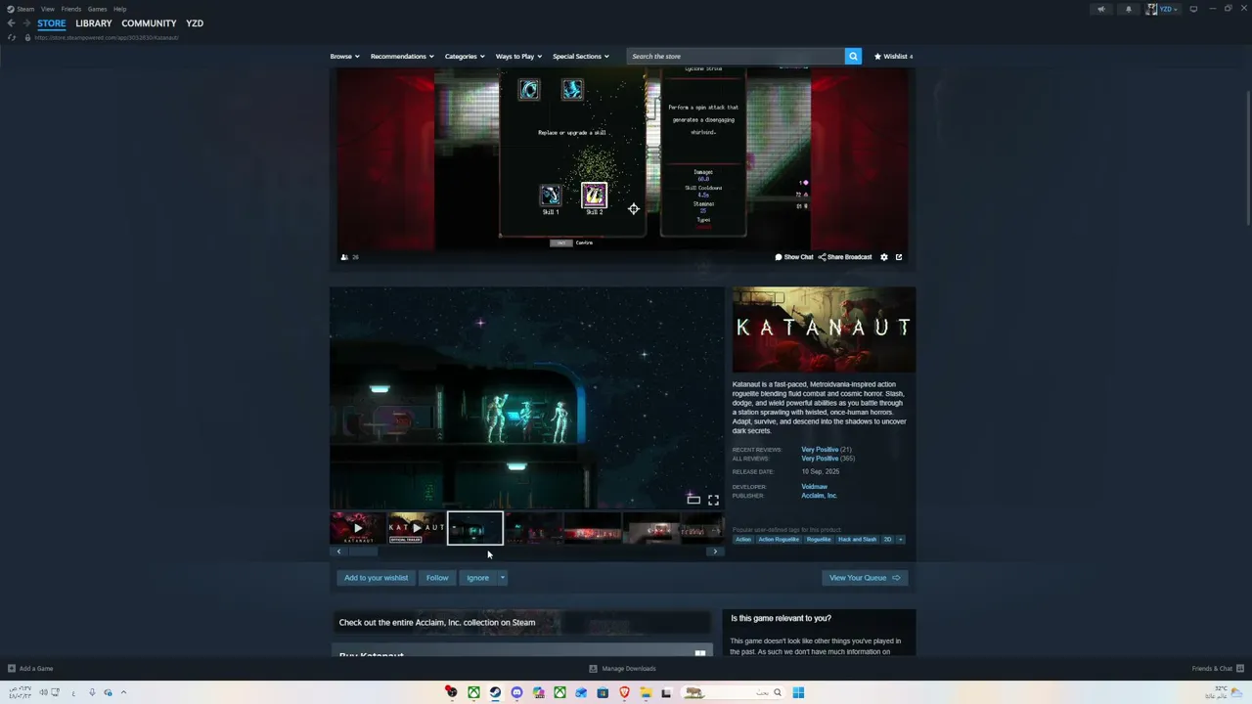Open the Ignore options dropdown arrow

click(502, 578)
